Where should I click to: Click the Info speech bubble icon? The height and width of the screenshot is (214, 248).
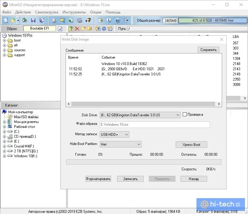click(109, 20)
